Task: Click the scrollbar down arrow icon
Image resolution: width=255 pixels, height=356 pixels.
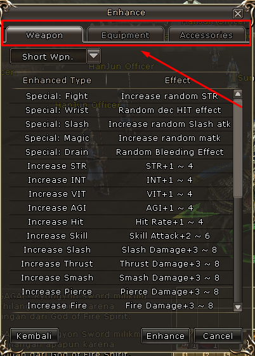Action: [x=238, y=307]
